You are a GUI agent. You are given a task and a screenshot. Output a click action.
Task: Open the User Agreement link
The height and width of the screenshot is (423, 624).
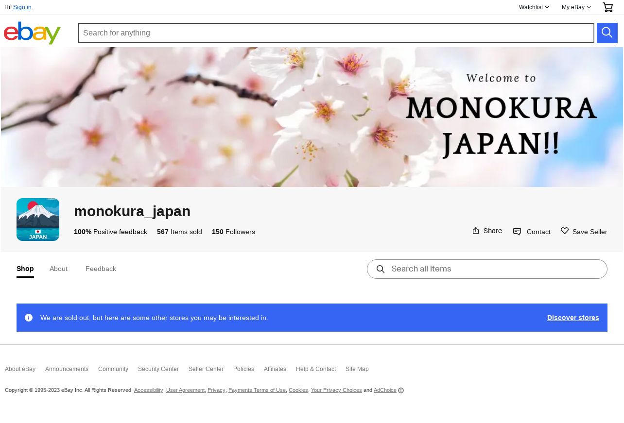[185, 390]
